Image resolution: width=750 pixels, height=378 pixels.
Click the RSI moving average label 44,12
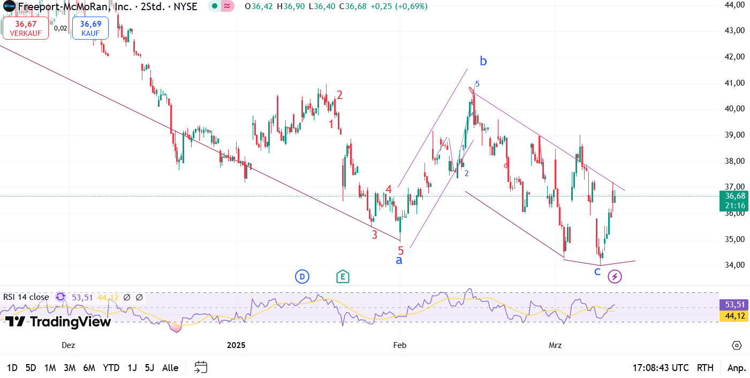click(734, 316)
